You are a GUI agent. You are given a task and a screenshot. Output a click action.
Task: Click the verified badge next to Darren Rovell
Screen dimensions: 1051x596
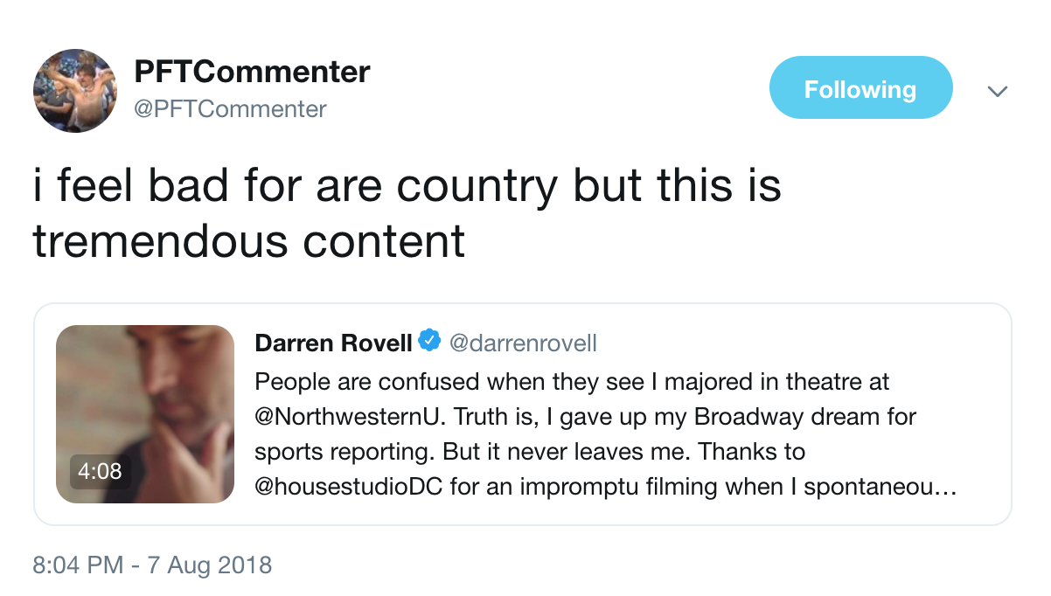click(x=428, y=343)
